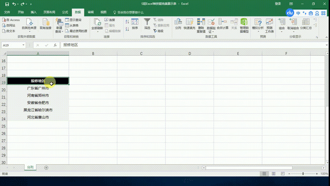Click 分类汇总 subtotal
The width and height of the screenshot is (330, 186).
click(x=306, y=24)
